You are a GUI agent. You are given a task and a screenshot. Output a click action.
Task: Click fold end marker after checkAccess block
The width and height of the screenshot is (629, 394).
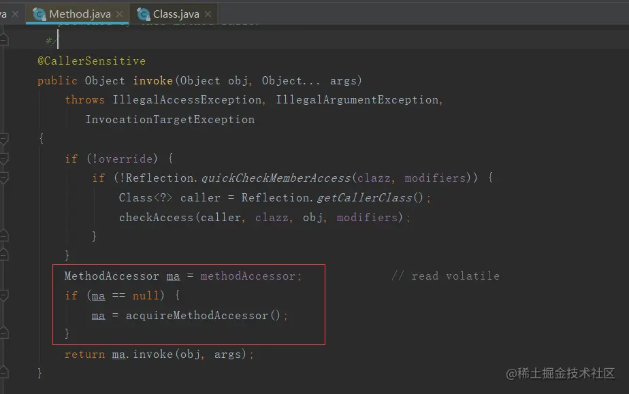[x=4, y=236]
